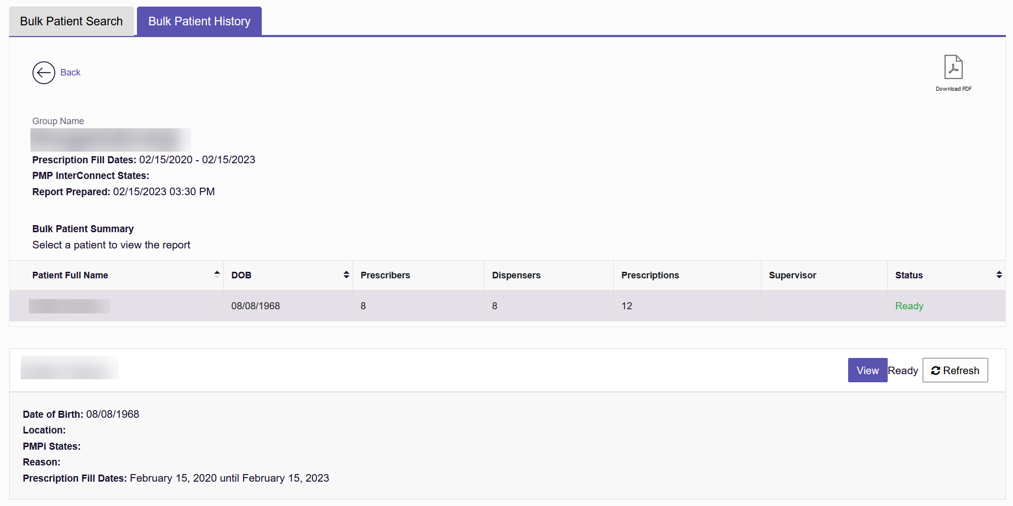Click the sort arrows on the DOB column

(346, 275)
